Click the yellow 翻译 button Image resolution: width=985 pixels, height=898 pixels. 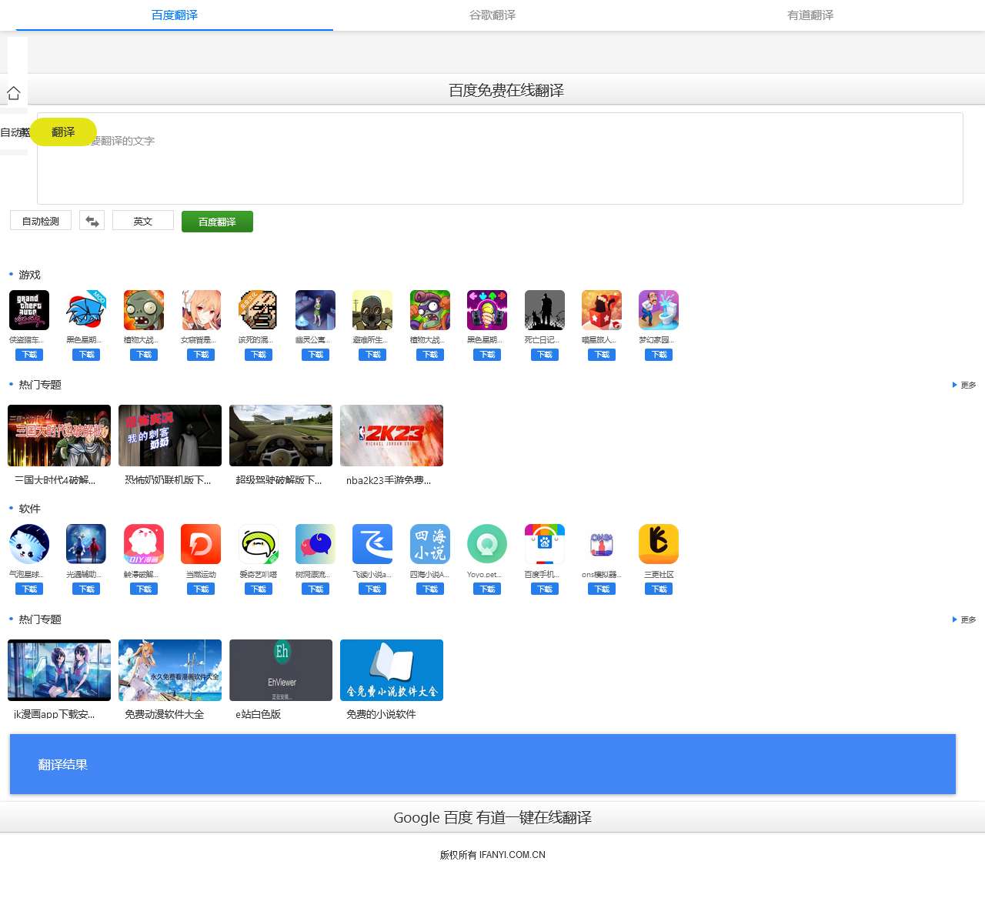[x=63, y=132]
